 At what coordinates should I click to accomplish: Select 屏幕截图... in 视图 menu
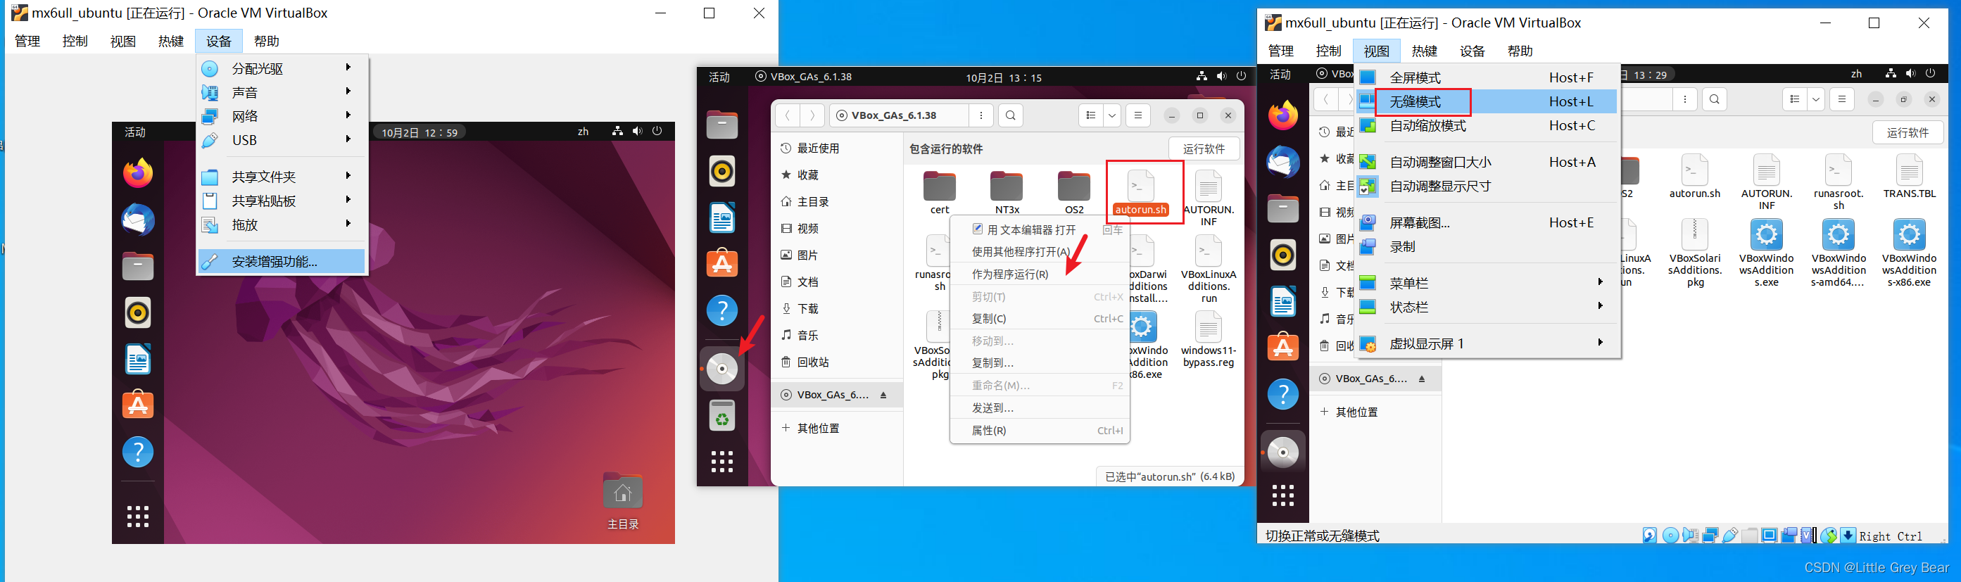[1487, 223]
